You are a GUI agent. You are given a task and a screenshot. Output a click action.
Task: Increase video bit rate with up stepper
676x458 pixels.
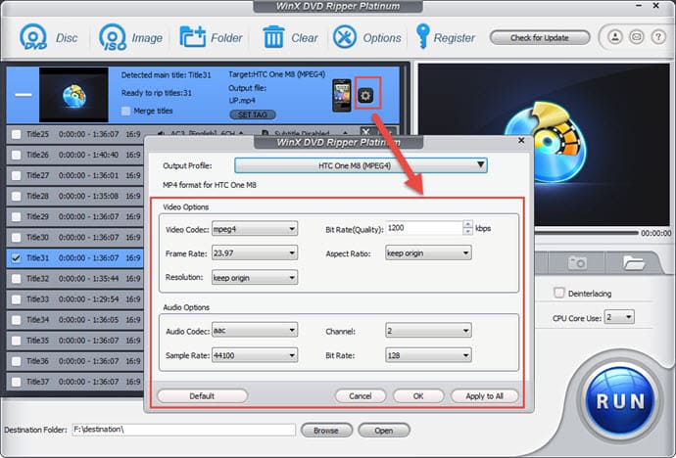(467, 224)
